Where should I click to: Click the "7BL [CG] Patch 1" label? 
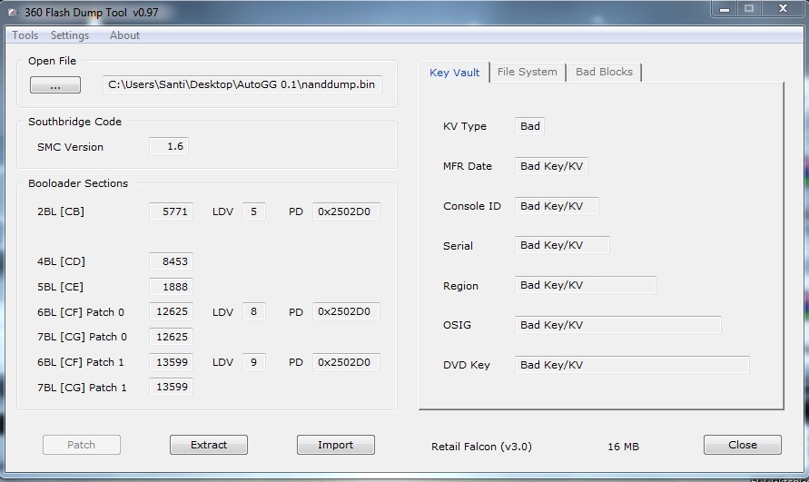pyautogui.click(x=82, y=388)
